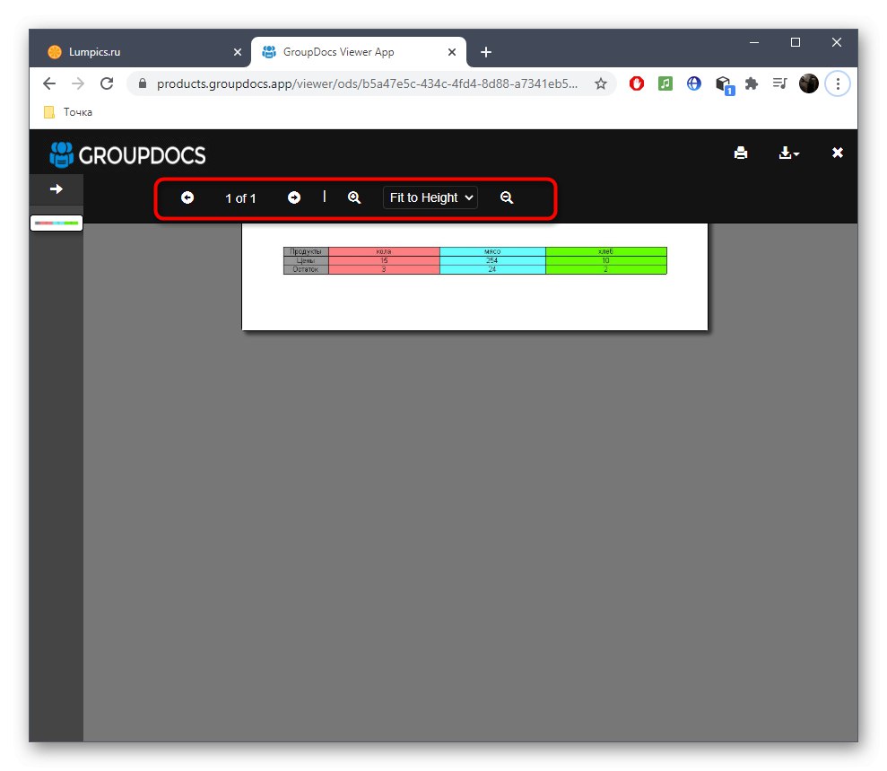This screenshot has height=771, width=887.
Task: Click the Продукты row label
Action: tap(306, 251)
